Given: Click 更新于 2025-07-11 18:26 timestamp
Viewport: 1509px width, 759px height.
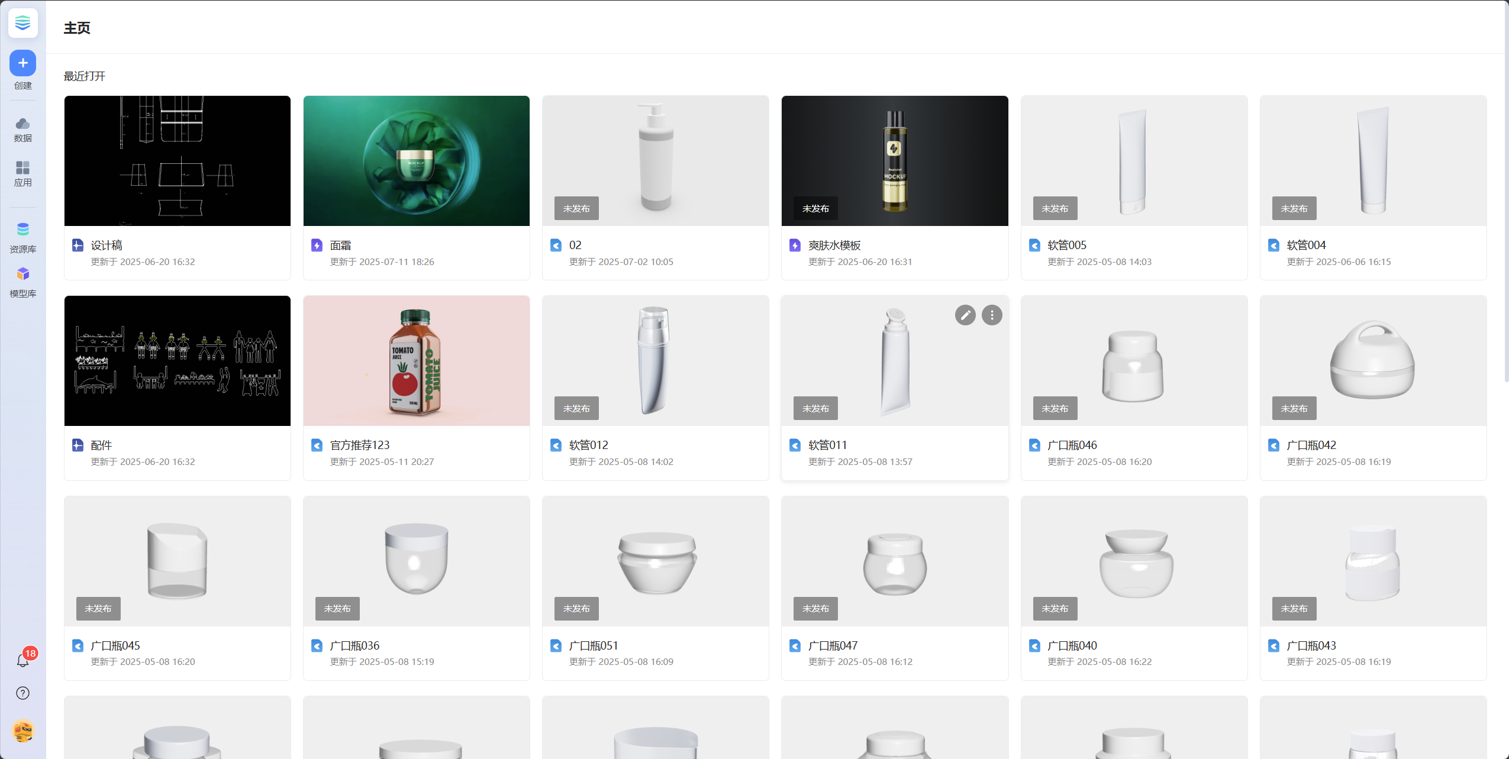Looking at the screenshot, I should pyautogui.click(x=382, y=261).
